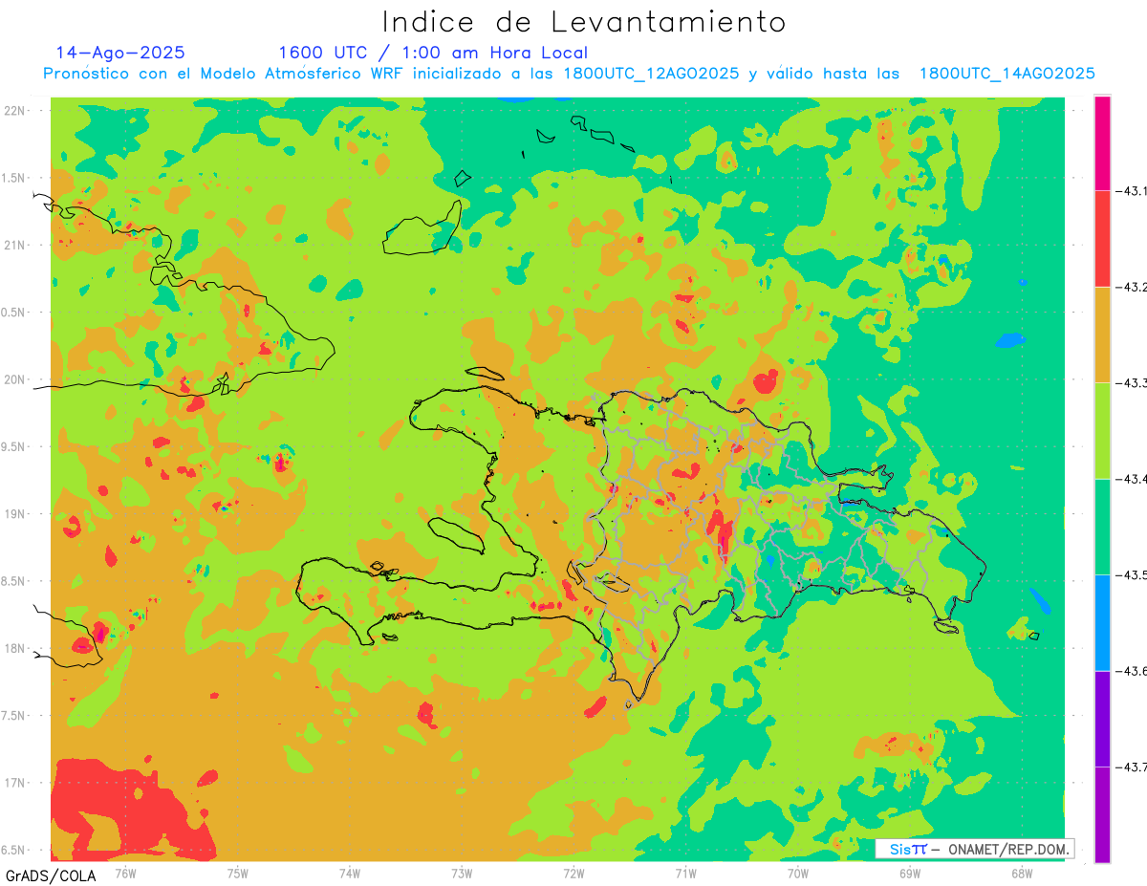This screenshot has height=886, width=1147.
Task: Click the longitude label "73W"
Action: pyautogui.click(x=462, y=873)
